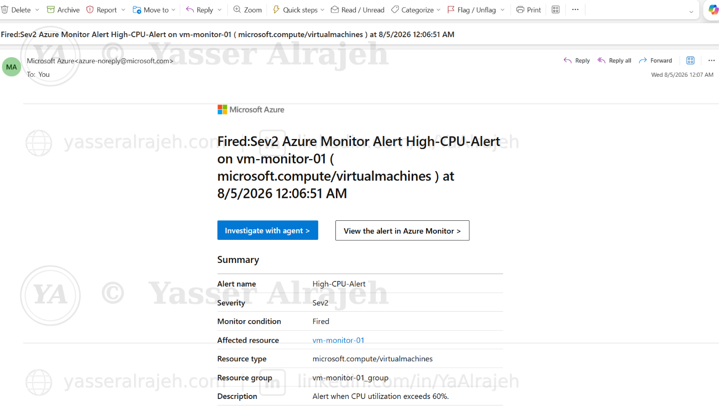Open toolbar more options ellipsis
Screen dimensions: 719x412
575,10
